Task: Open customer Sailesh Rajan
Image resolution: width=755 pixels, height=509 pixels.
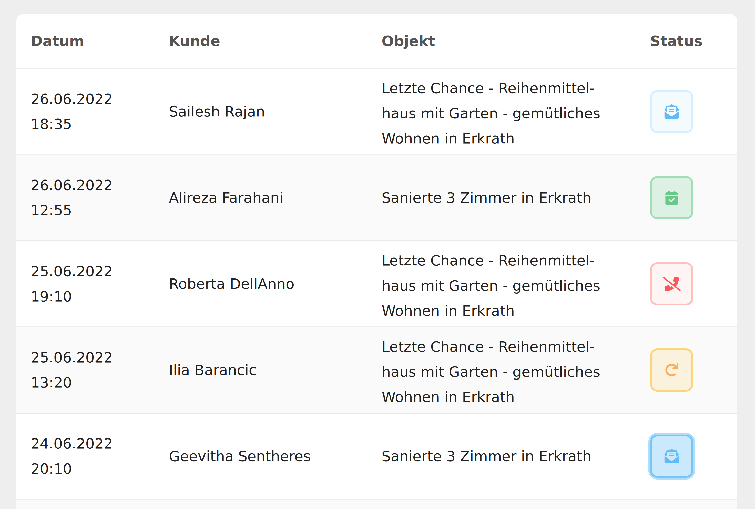Action: pyautogui.click(x=217, y=112)
